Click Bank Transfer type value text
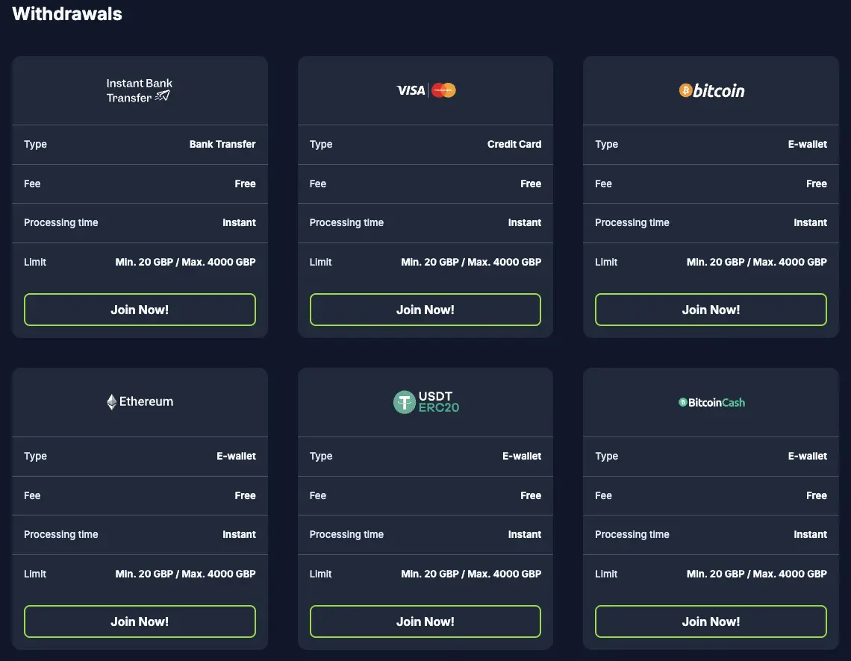Image resolution: width=851 pixels, height=661 pixels. (x=222, y=144)
